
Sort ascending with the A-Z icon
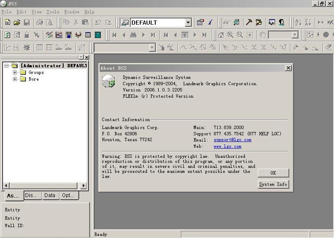point(298,22)
